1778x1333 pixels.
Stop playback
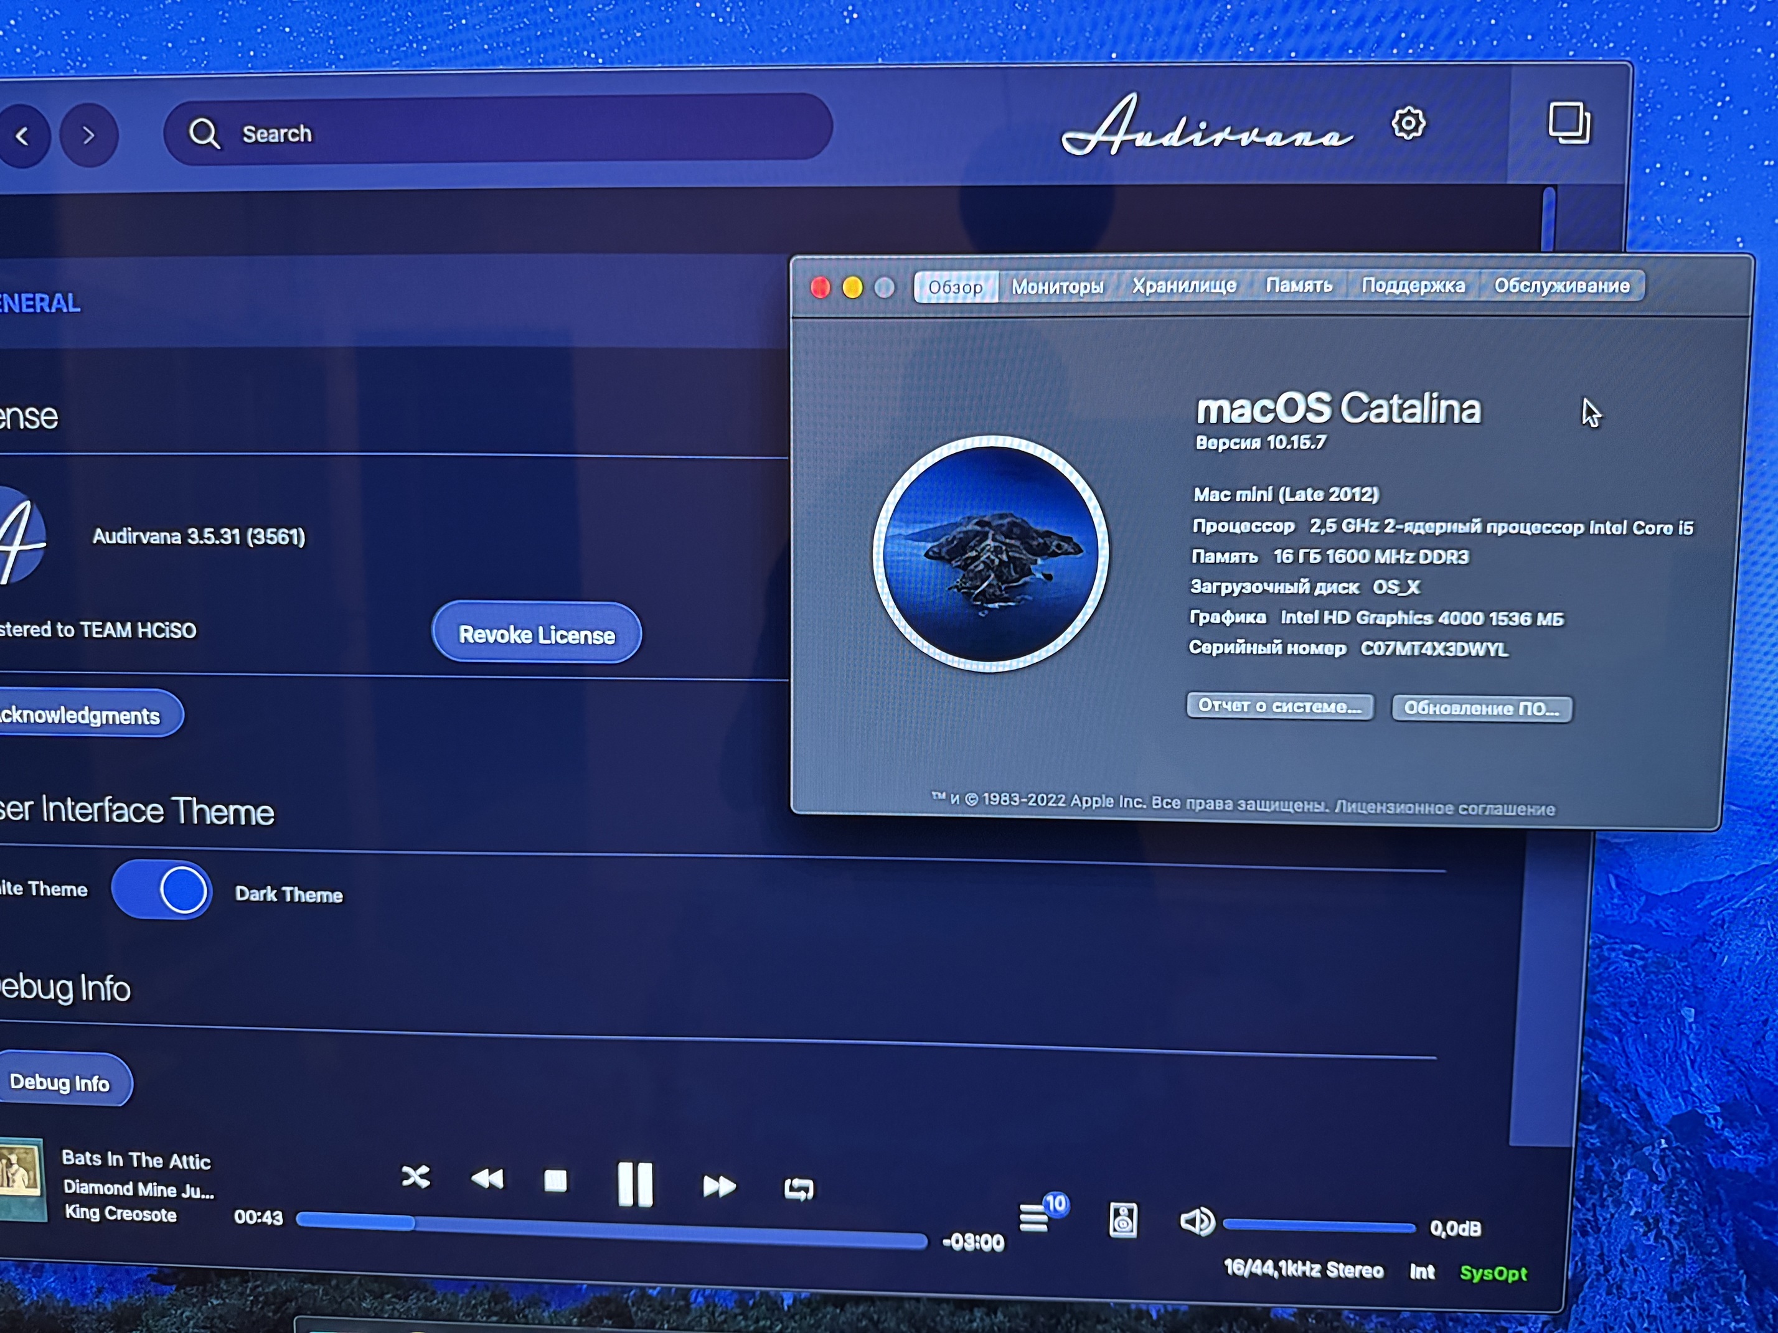(x=555, y=1181)
